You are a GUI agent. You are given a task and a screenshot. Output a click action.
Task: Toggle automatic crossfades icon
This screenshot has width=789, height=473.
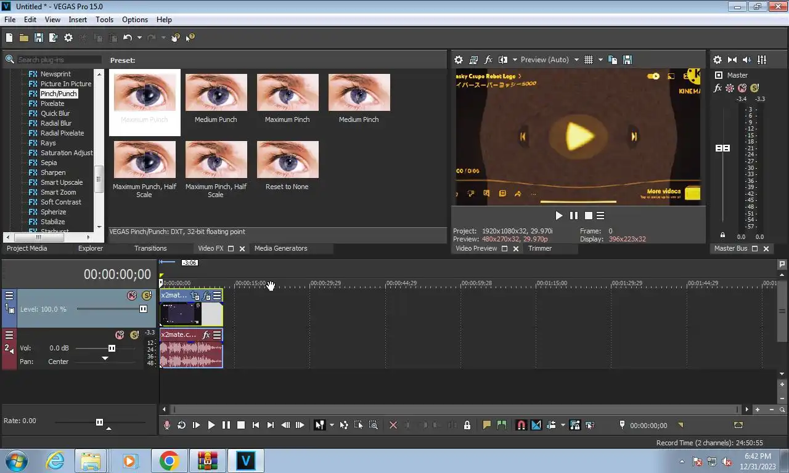click(536, 425)
